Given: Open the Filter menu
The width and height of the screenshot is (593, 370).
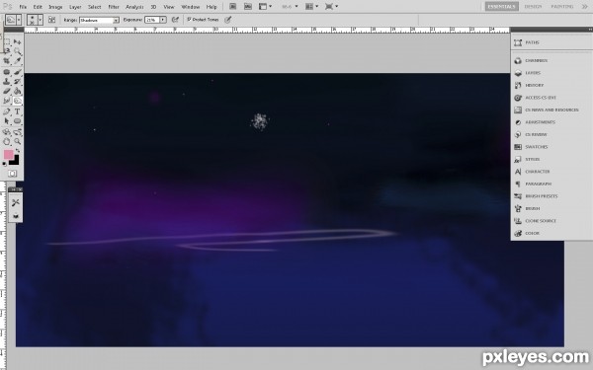Looking at the screenshot, I should [x=114, y=7].
